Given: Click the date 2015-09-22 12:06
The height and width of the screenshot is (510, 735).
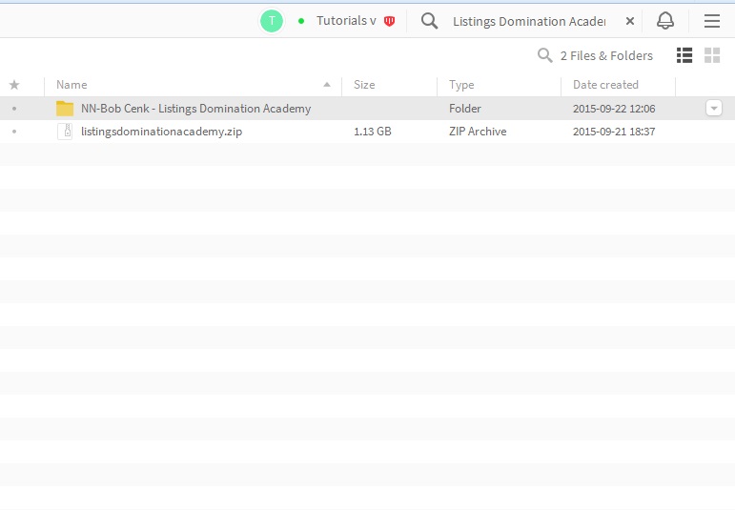Looking at the screenshot, I should pyautogui.click(x=614, y=109).
